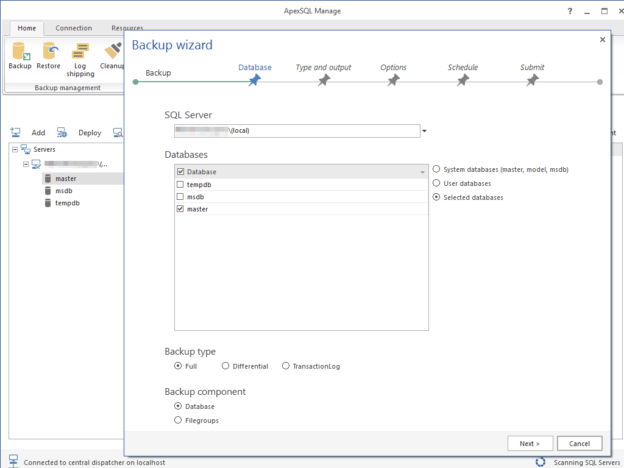
Task: Open Log shipping tool in ribbon
Action: pos(80,60)
